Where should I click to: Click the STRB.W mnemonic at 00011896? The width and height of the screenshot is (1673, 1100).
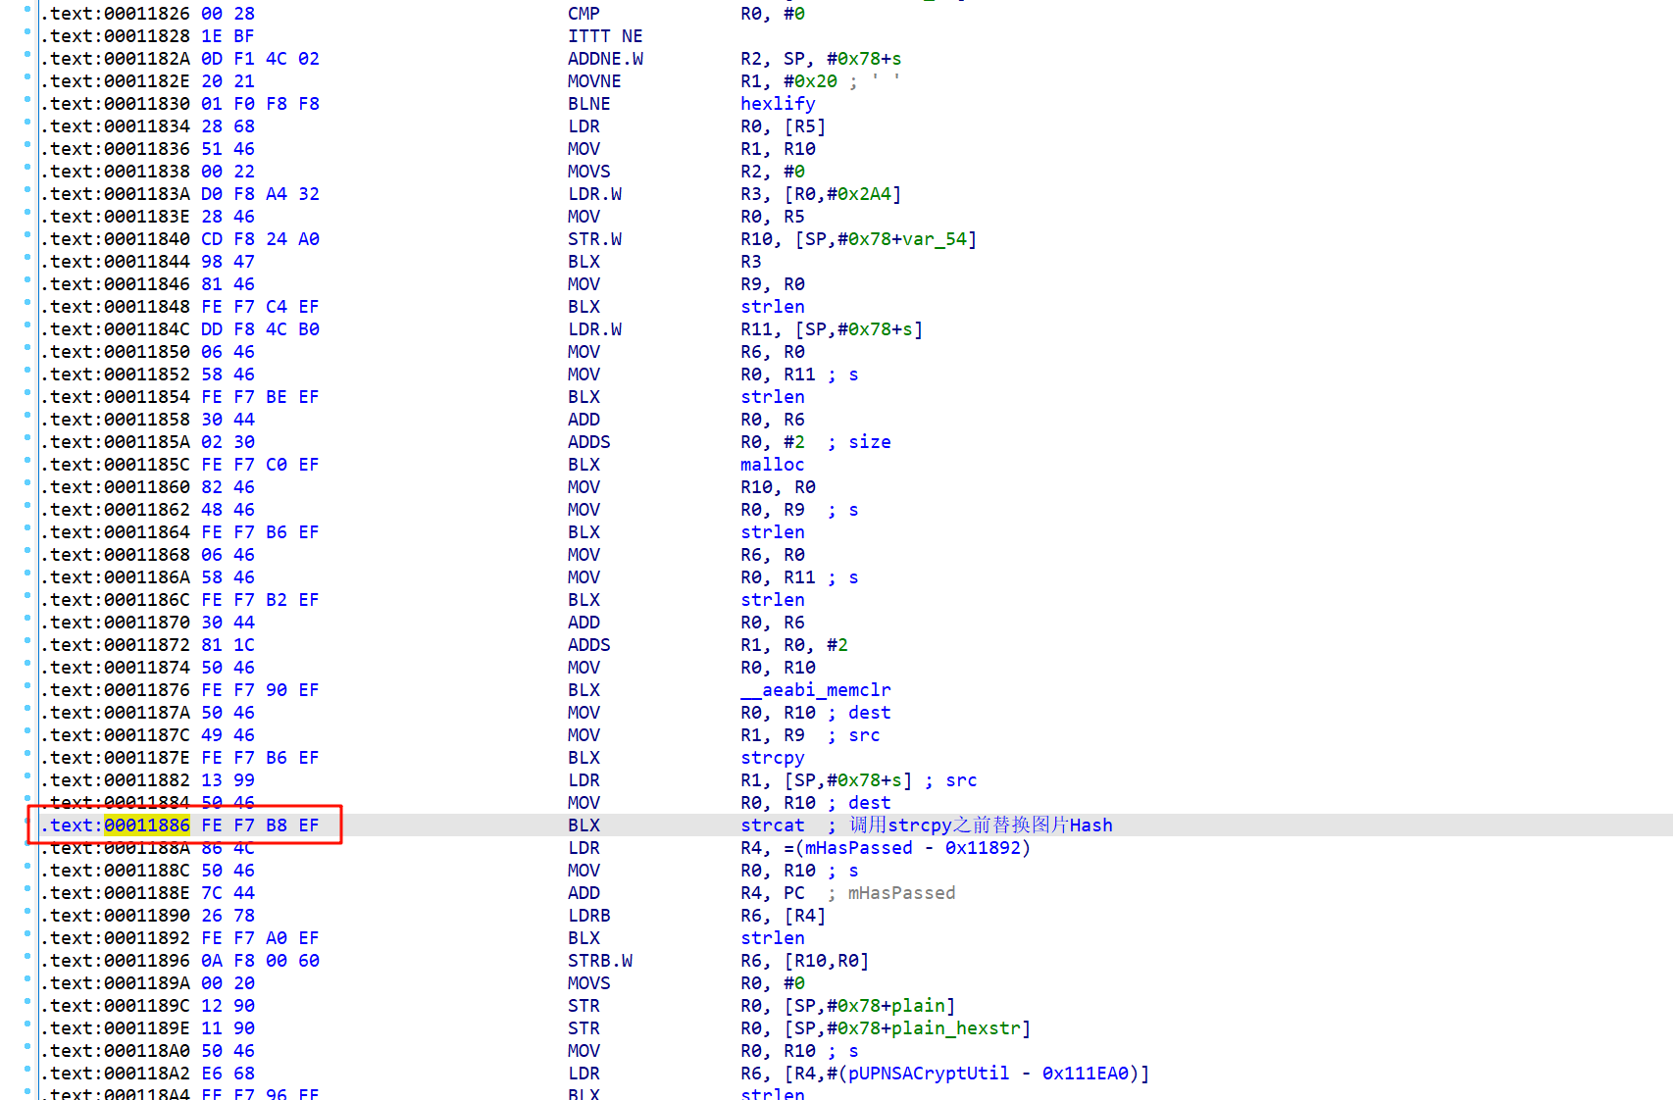click(x=600, y=961)
